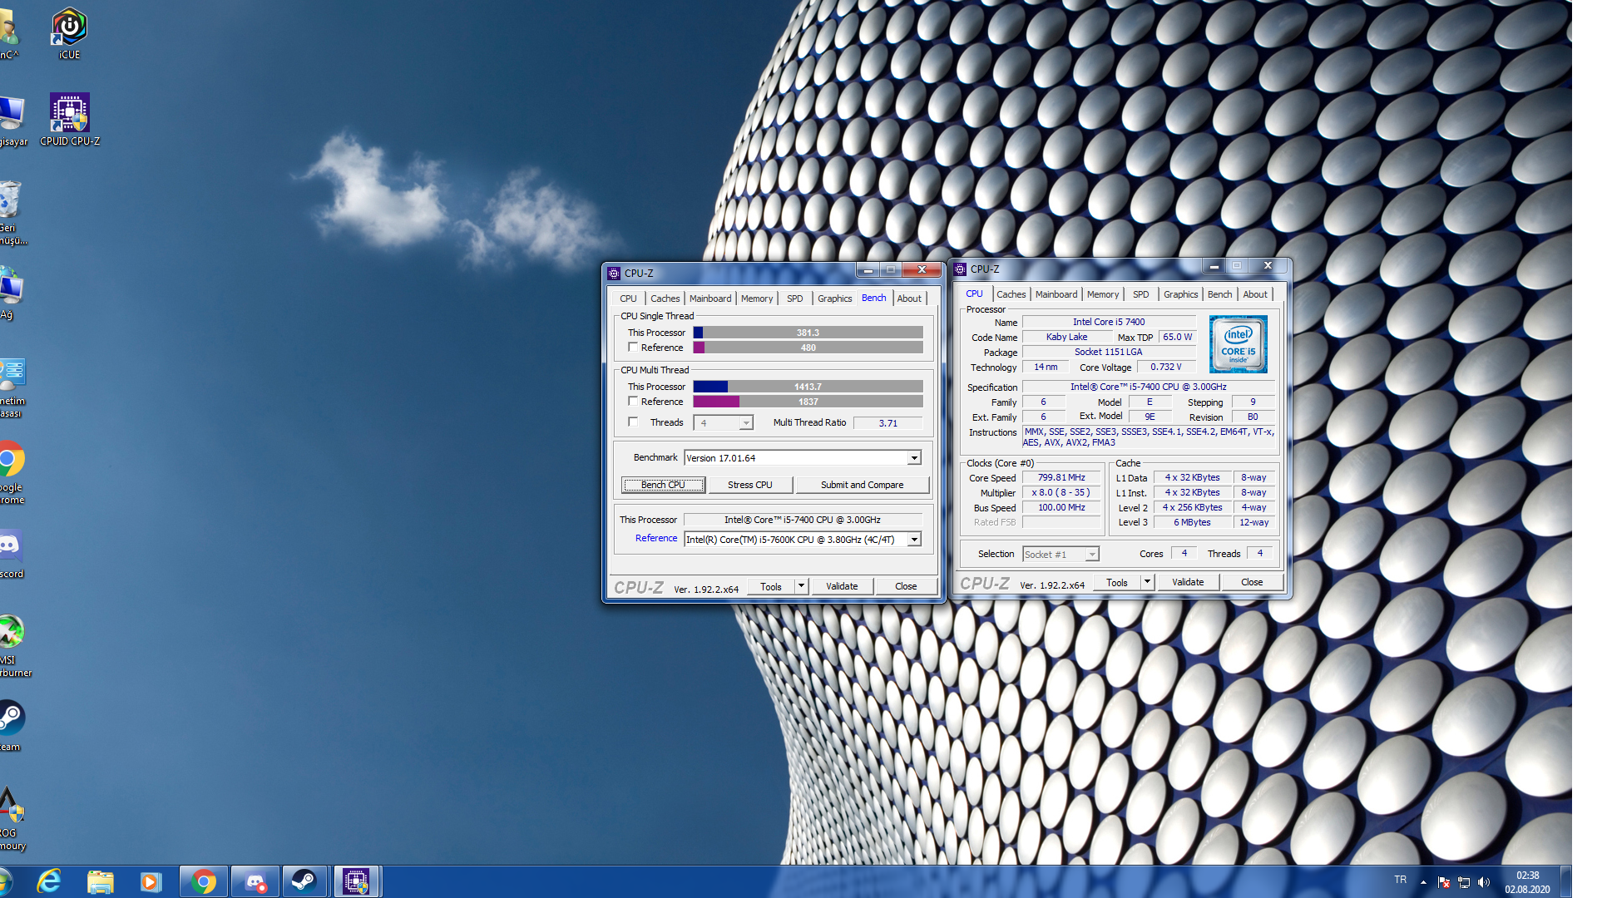Open About tab in Bench window
The width and height of the screenshot is (1597, 898).
pyautogui.click(x=909, y=299)
